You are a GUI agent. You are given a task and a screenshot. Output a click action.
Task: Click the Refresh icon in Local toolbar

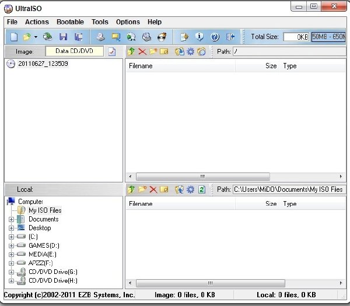[202, 189]
